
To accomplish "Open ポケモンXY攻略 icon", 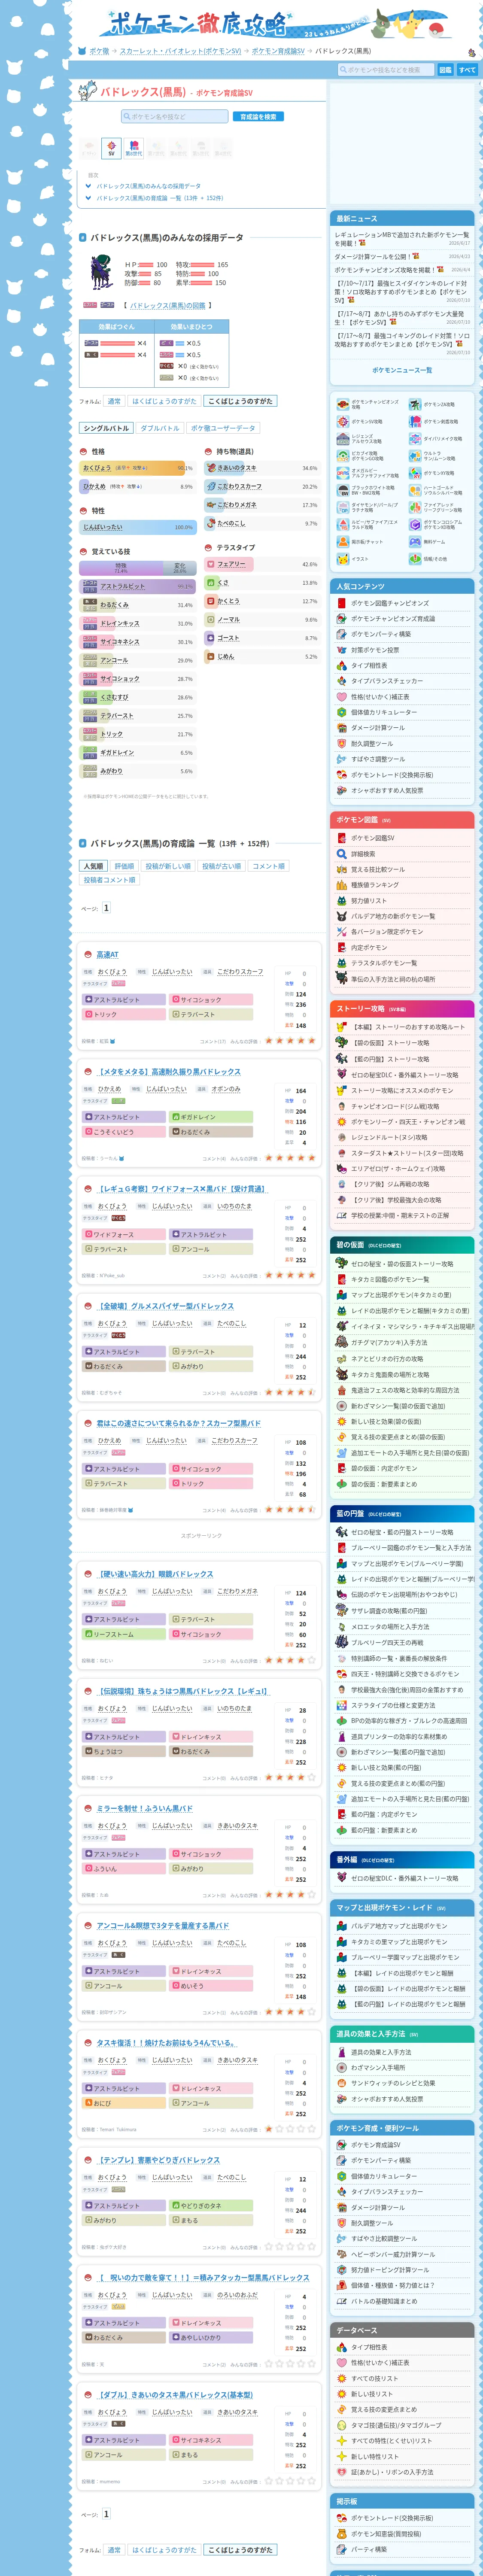I will pos(415,473).
